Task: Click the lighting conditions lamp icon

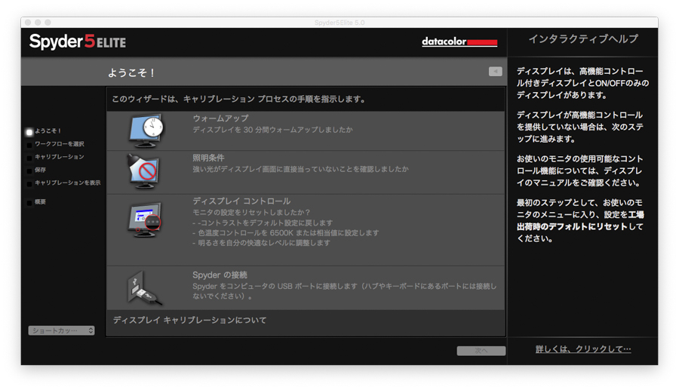Action: [x=144, y=171]
